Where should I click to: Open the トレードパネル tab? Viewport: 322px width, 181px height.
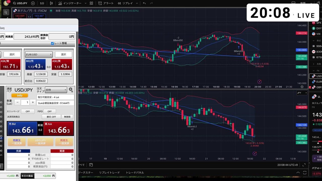point(135,173)
